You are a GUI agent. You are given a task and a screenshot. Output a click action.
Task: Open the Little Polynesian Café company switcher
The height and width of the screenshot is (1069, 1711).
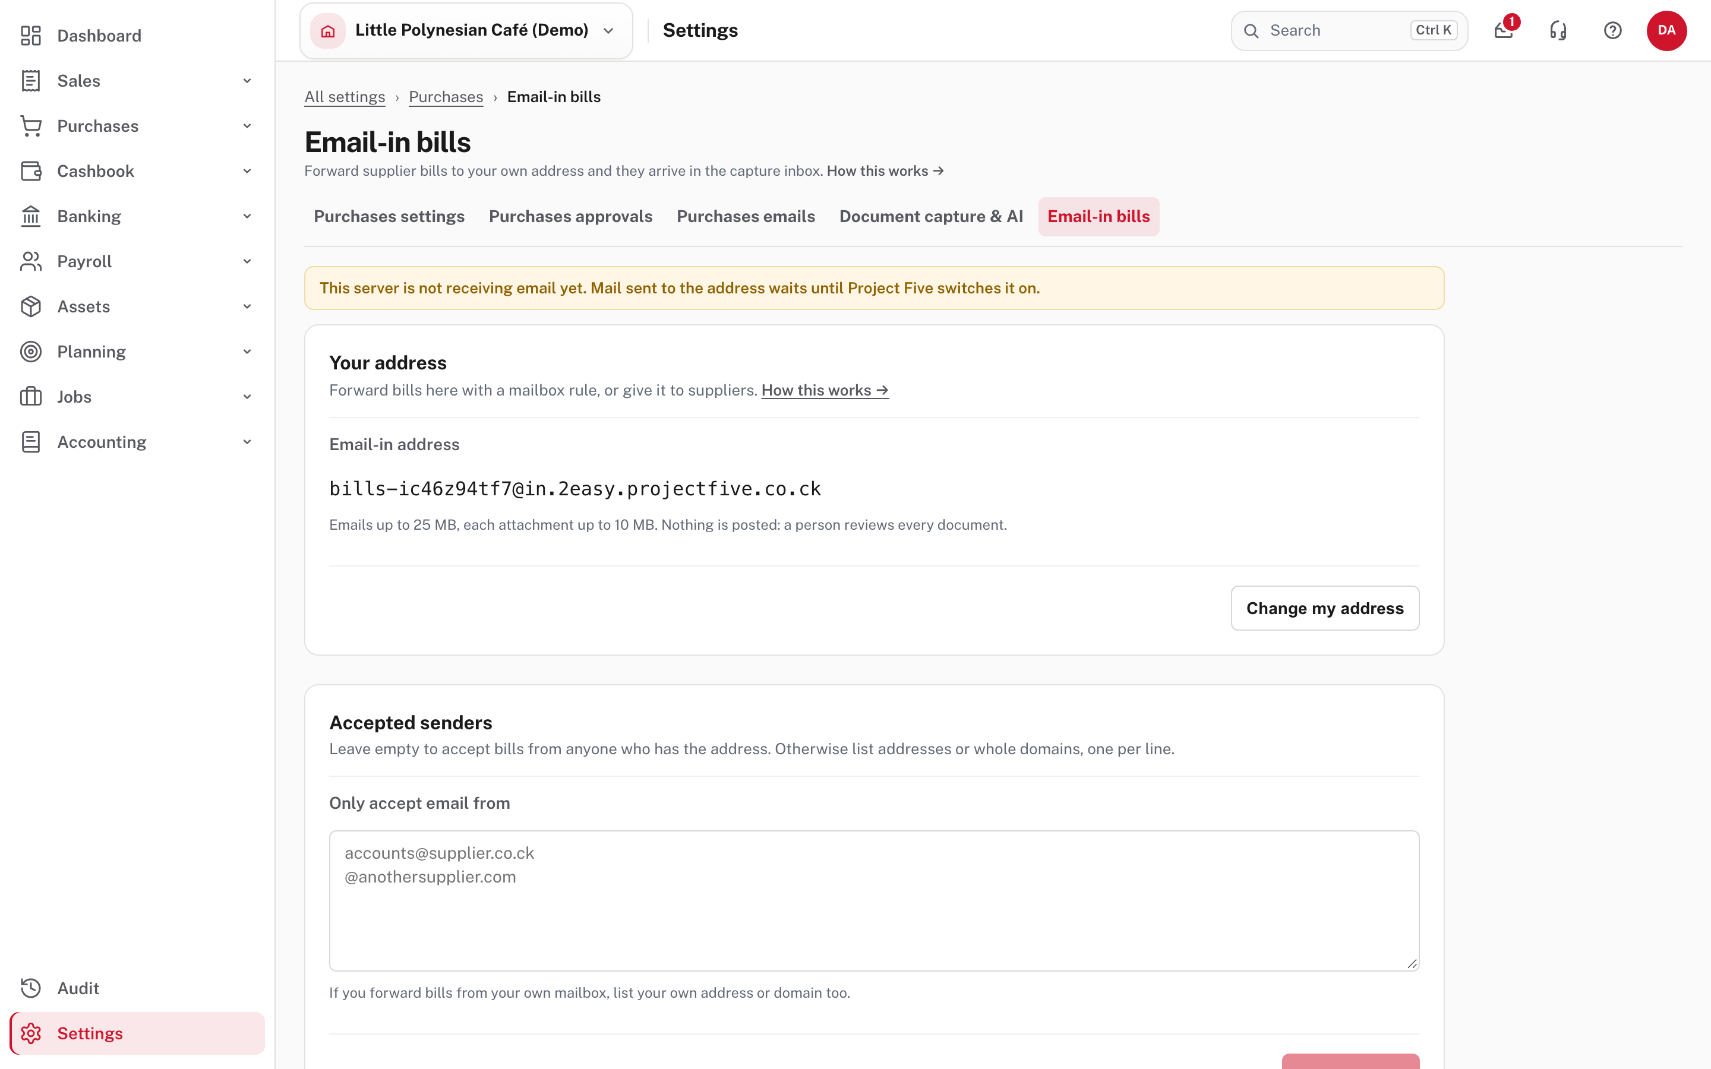(x=466, y=30)
